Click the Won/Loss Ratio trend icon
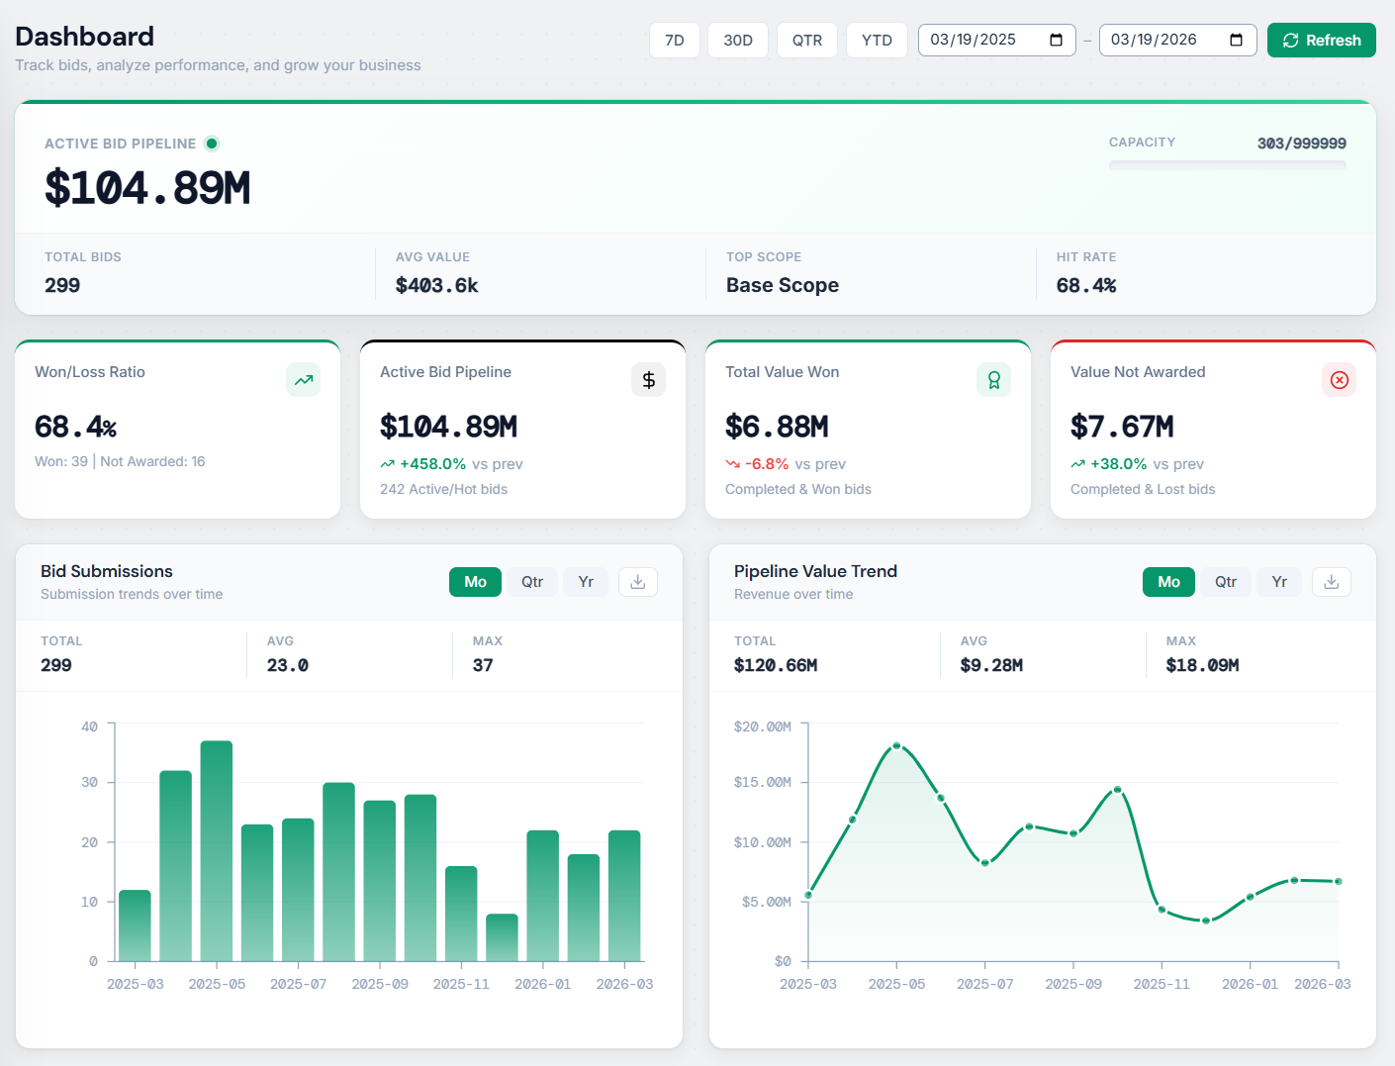1395x1066 pixels. pos(303,380)
